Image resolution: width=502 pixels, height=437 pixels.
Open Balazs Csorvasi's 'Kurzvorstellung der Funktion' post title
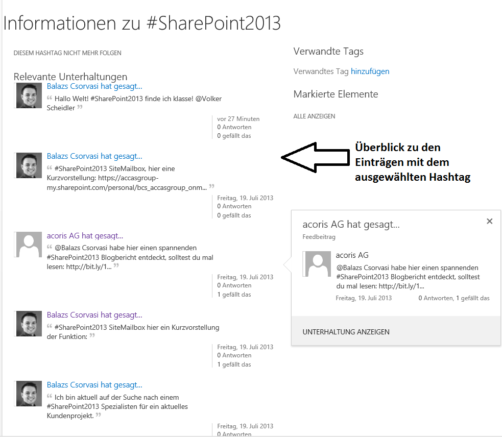94,315
